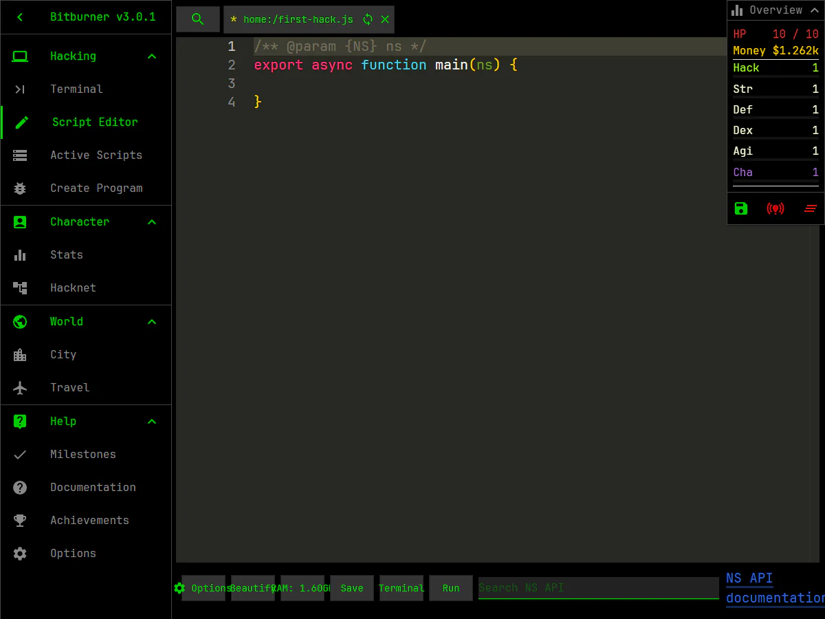Select the home:/first-hack.js tab
This screenshot has width=825, height=619.
click(298, 19)
